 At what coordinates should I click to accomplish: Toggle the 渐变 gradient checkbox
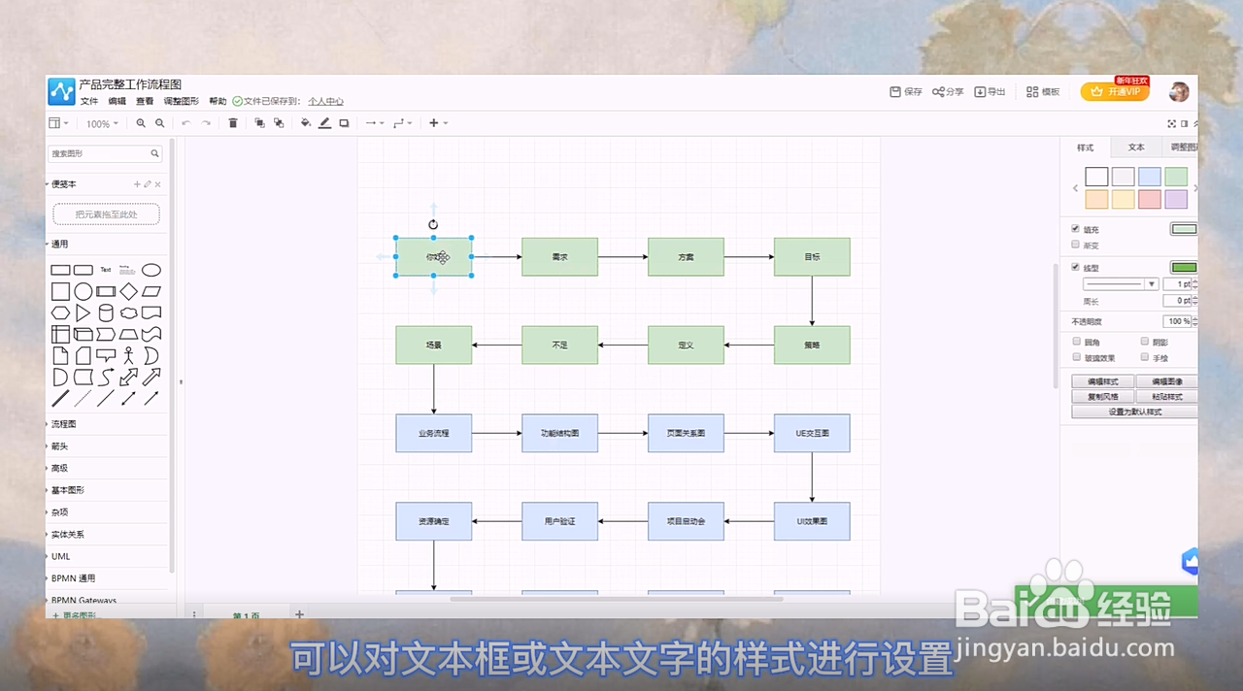tap(1075, 245)
